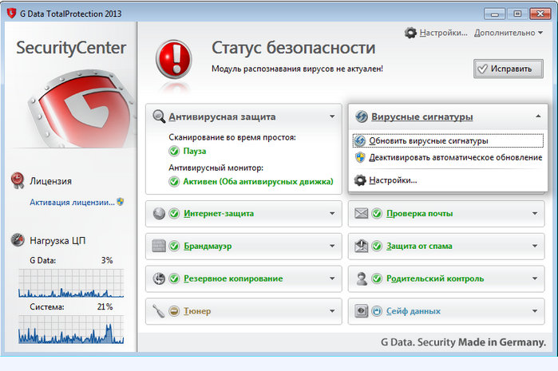This screenshot has height=371, width=558.
Task: Click green check status of Защита от спама
Action: click(x=377, y=246)
